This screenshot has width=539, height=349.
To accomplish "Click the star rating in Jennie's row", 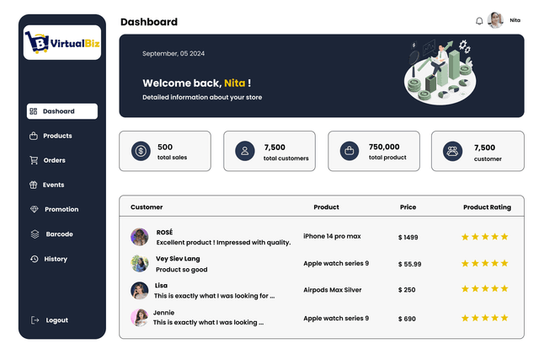I will pos(485,318).
